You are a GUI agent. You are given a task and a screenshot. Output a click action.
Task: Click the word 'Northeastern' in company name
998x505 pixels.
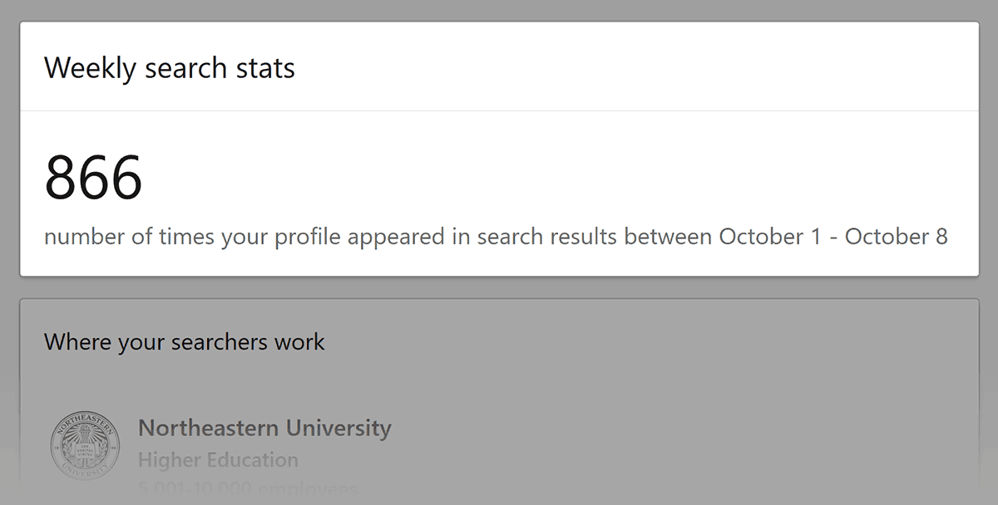(209, 429)
